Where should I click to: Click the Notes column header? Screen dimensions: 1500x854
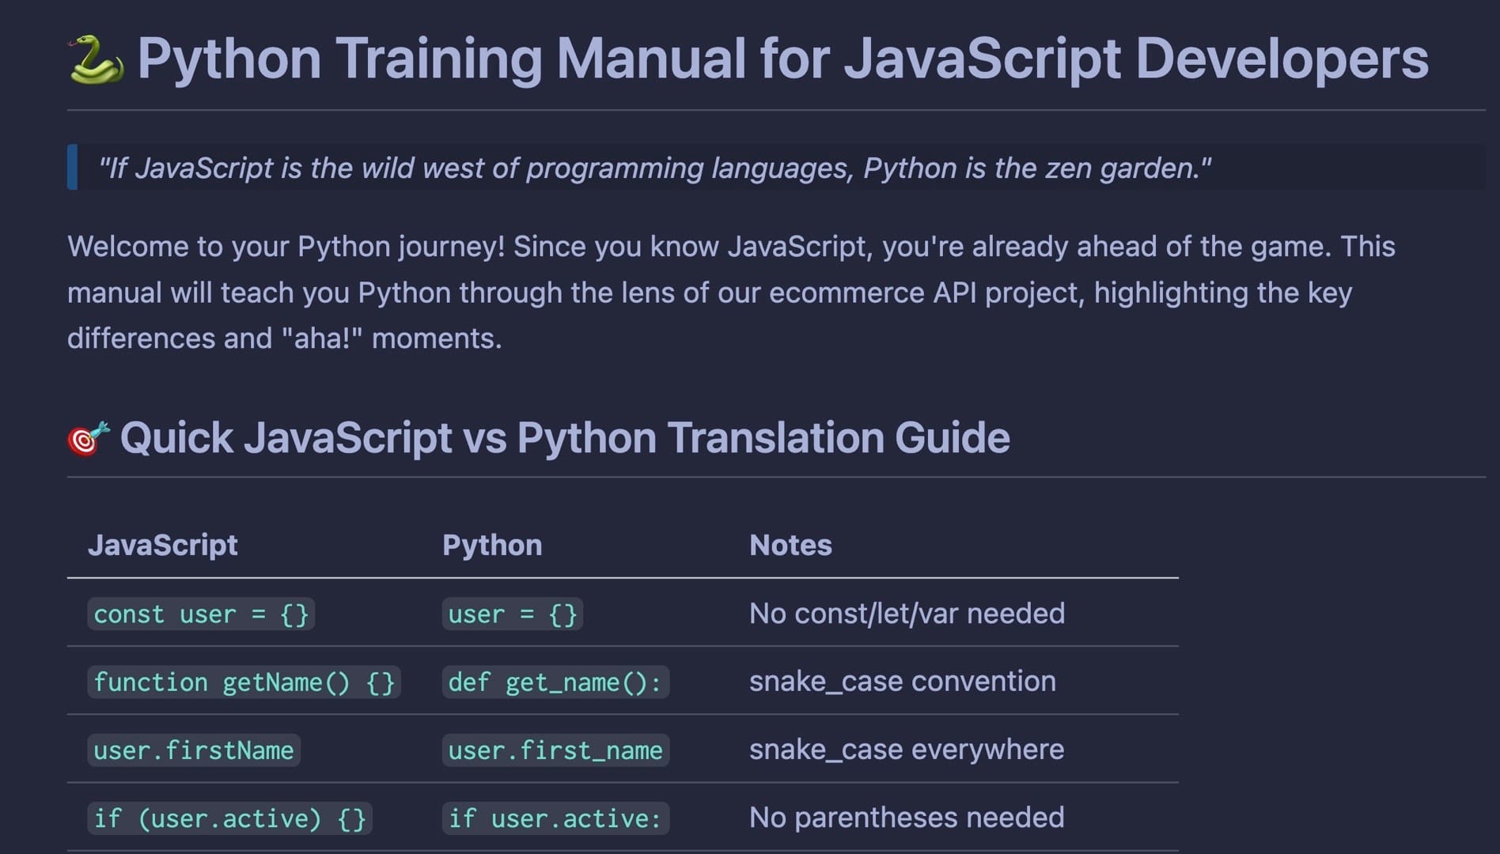click(790, 544)
